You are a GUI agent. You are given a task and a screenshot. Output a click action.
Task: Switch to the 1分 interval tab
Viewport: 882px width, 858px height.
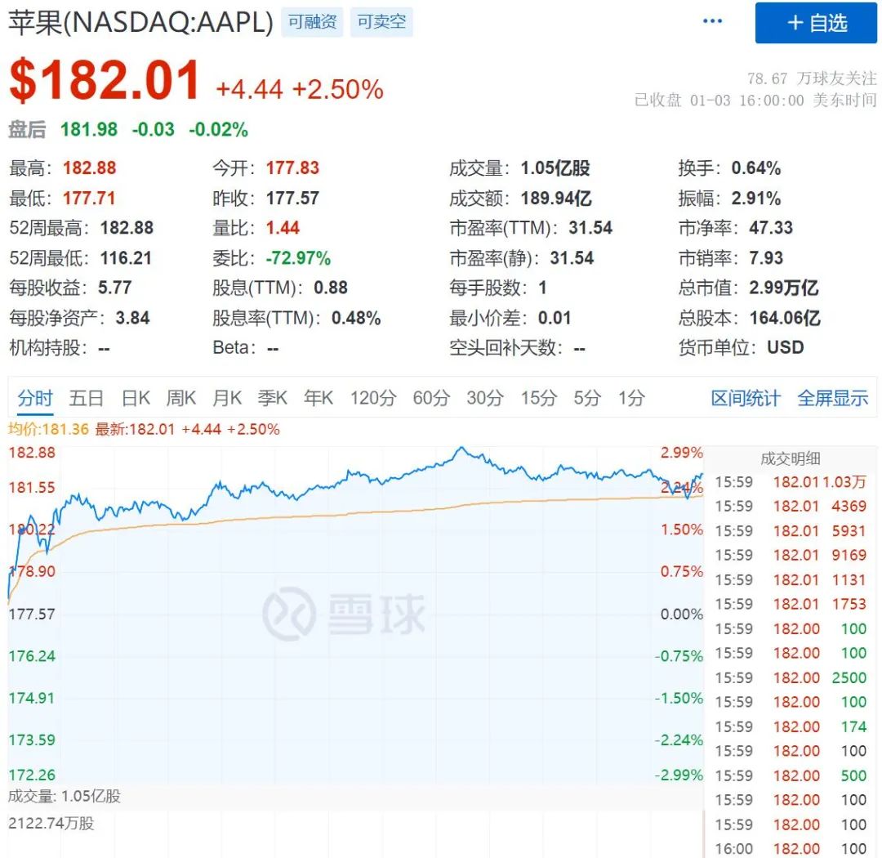(631, 398)
